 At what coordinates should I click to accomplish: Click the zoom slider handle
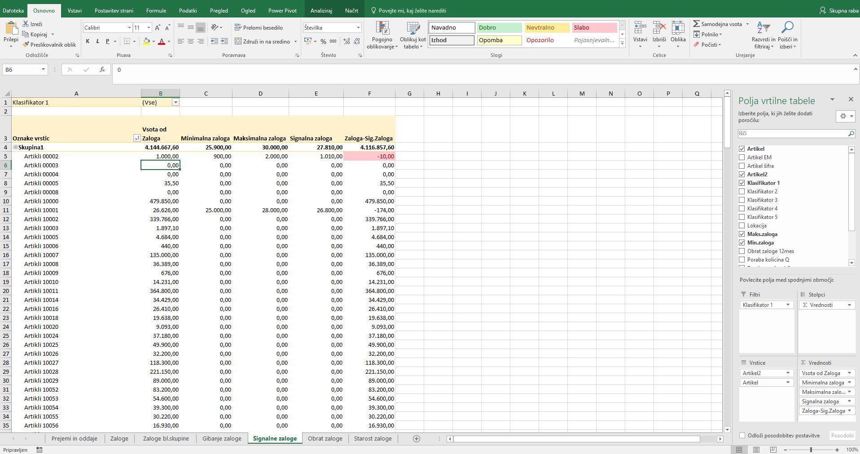point(811,450)
